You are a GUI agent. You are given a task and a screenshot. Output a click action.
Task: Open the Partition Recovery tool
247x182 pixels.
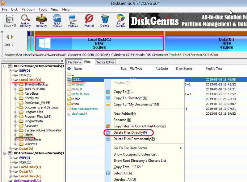click(x=25, y=21)
